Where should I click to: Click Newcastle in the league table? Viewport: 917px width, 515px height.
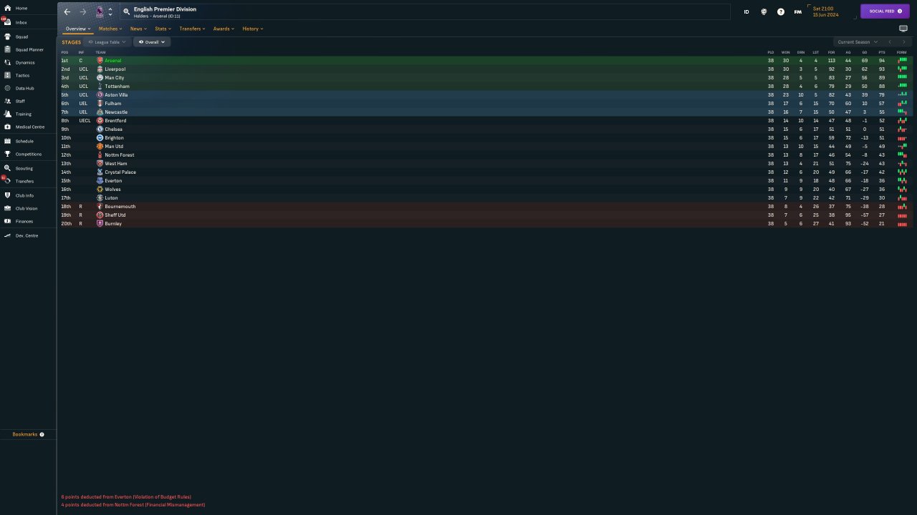tap(116, 112)
